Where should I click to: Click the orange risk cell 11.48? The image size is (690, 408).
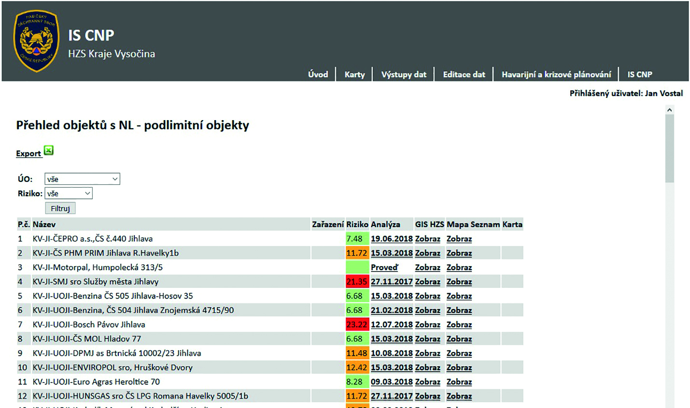(357, 354)
